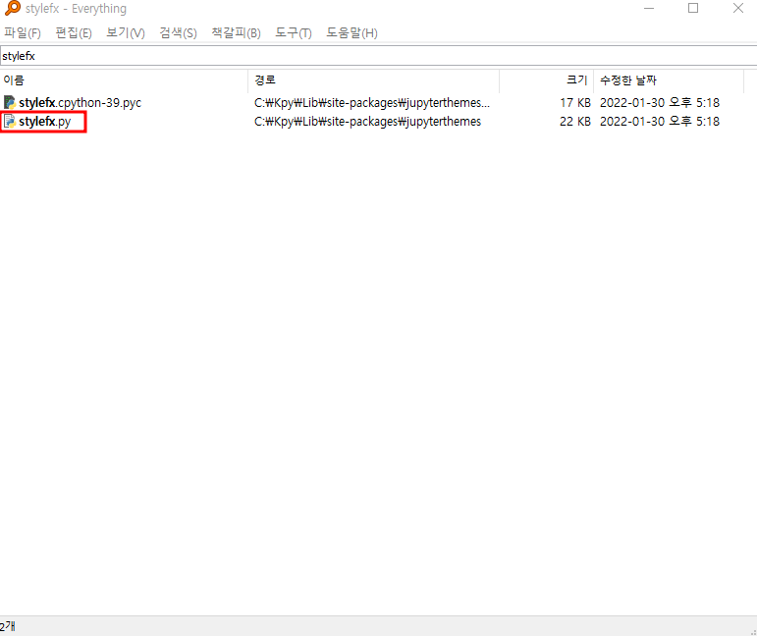Click the 22 KB size value

pos(575,122)
